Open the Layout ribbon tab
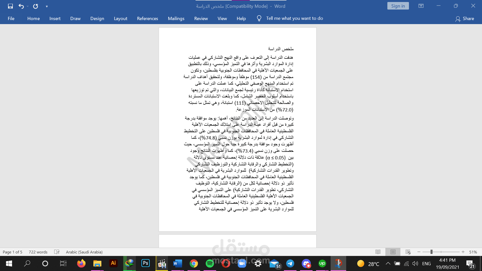Image resolution: width=482 pixels, height=271 pixels. (x=120, y=19)
